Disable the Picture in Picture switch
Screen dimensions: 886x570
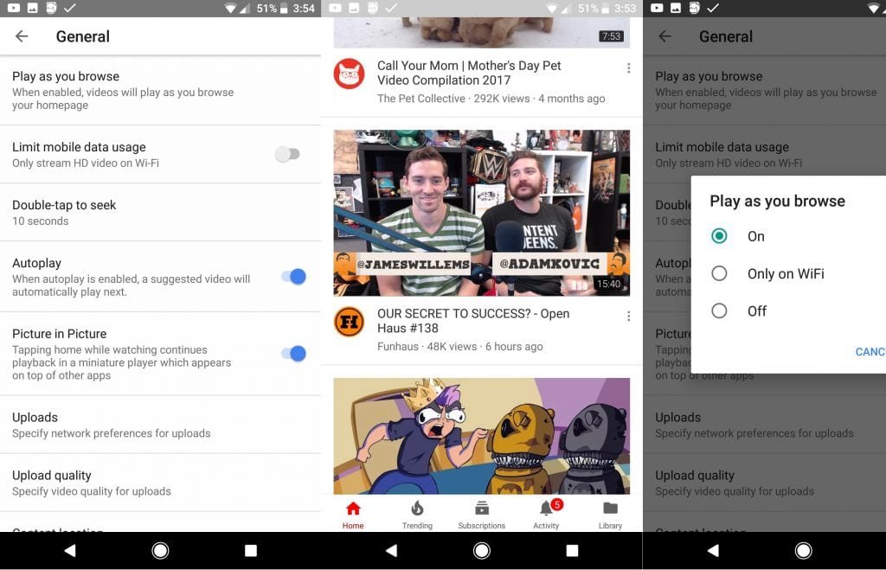(x=293, y=354)
